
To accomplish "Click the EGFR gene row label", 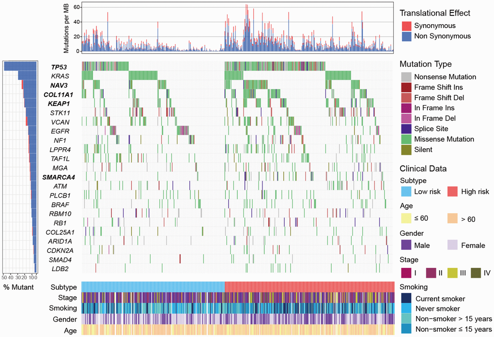I will point(59,131).
